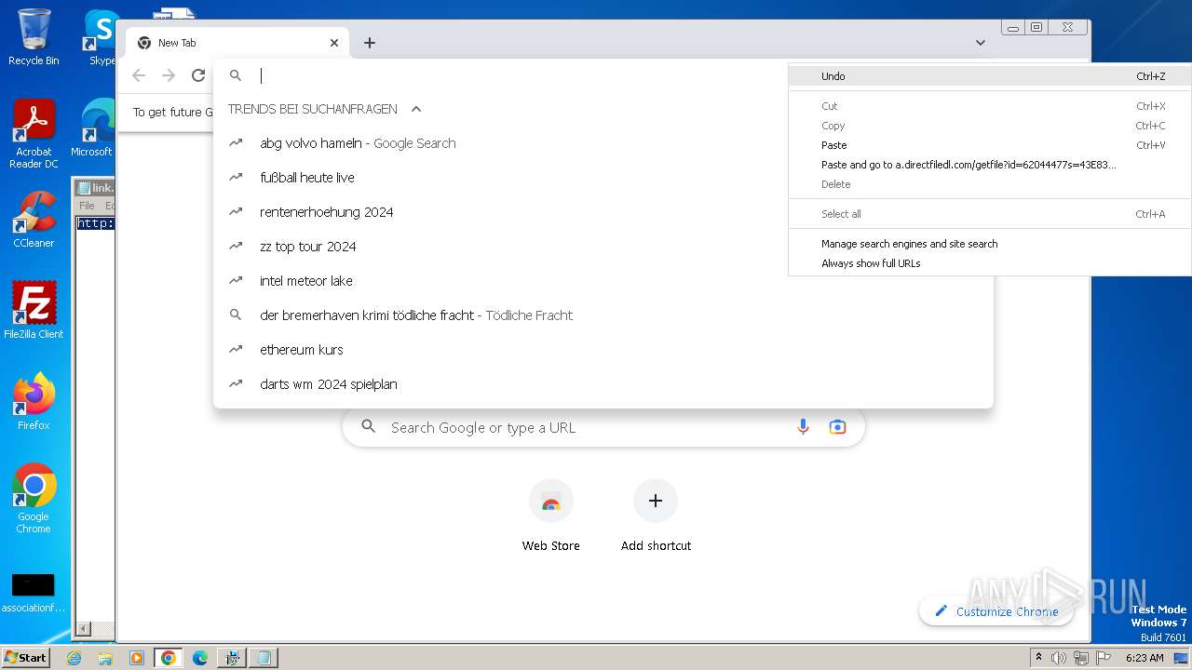Open Skype desktop icon
This screenshot has width=1192, height=670.
point(101,37)
